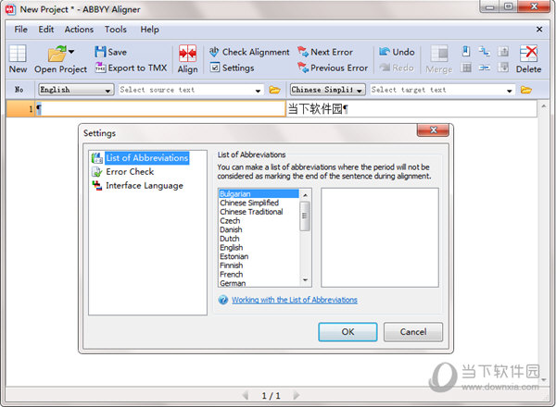Select French in language list
The width and height of the screenshot is (556, 407).
259,275
